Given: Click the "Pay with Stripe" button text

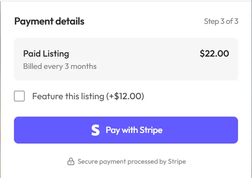Looking at the screenshot, I should pos(134,130).
